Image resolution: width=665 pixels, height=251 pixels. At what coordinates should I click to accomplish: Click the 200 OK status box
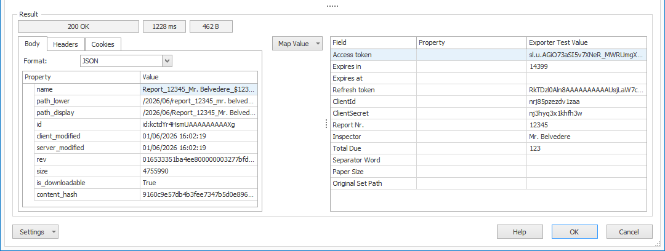click(78, 26)
